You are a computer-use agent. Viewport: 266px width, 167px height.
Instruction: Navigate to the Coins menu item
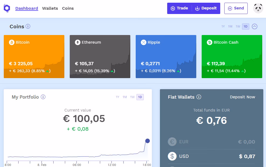click(68, 8)
